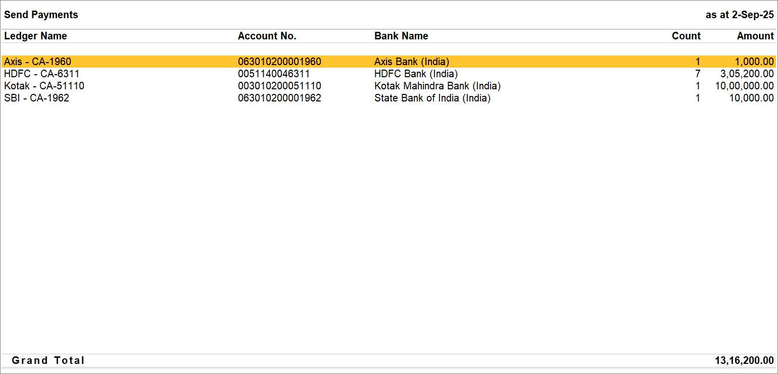Open the HDFC - CA-6311 ledger entry
778x374 pixels.
pyautogui.click(x=41, y=74)
